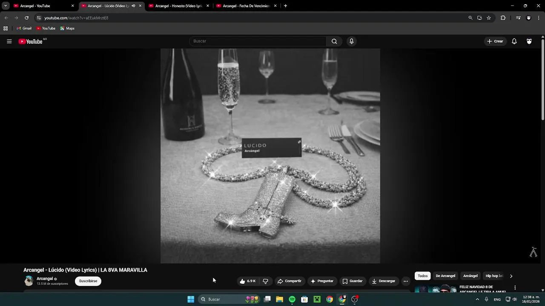Open the Chrome apps grid in bookmarks bar
This screenshot has width=545, height=306.
tap(6, 28)
